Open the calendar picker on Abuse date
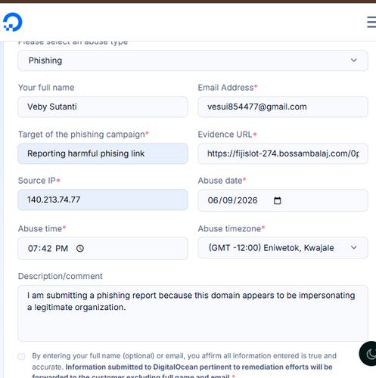The width and height of the screenshot is (376, 378). point(277,200)
